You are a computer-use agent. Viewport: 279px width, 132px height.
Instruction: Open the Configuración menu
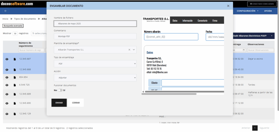point(247,11)
